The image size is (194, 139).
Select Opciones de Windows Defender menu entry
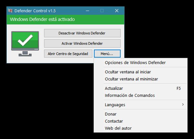(x=141, y=63)
